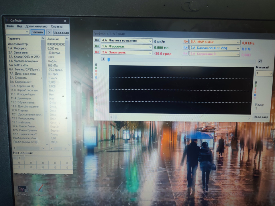275x206 pixels.
Task: Open the Вид menu
Action: click(20, 26)
